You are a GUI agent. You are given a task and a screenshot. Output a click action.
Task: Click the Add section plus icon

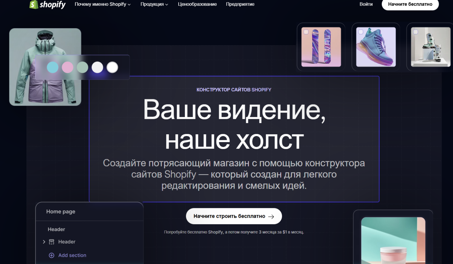point(52,255)
